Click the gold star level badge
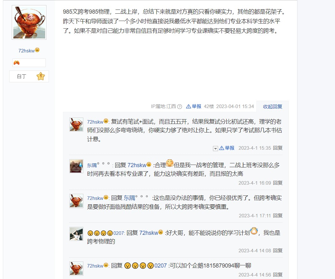335x279 pixels. pos(41,76)
